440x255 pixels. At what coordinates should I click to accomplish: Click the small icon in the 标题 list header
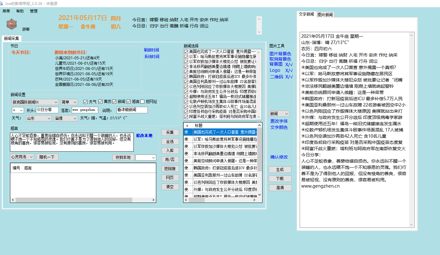click(187, 125)
